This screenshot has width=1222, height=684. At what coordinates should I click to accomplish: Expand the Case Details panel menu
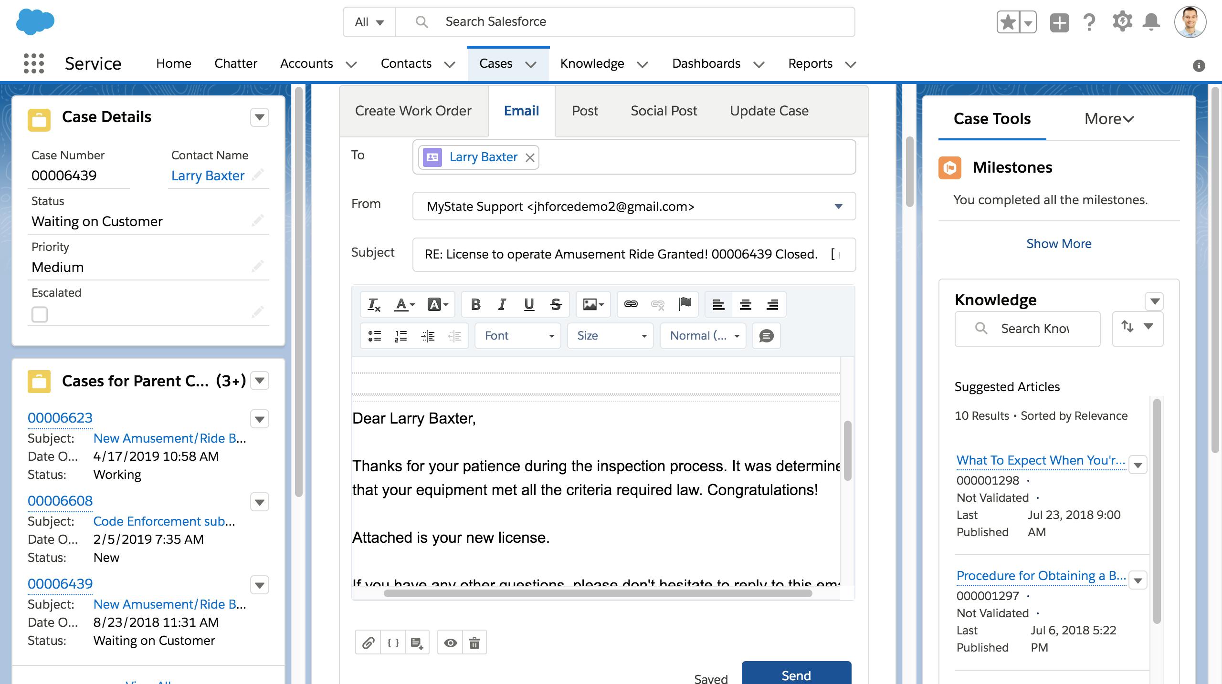260,117
